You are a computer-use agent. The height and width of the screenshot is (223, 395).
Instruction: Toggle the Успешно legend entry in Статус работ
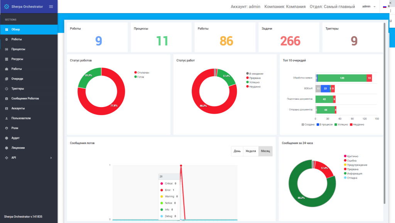pos(253,82)
